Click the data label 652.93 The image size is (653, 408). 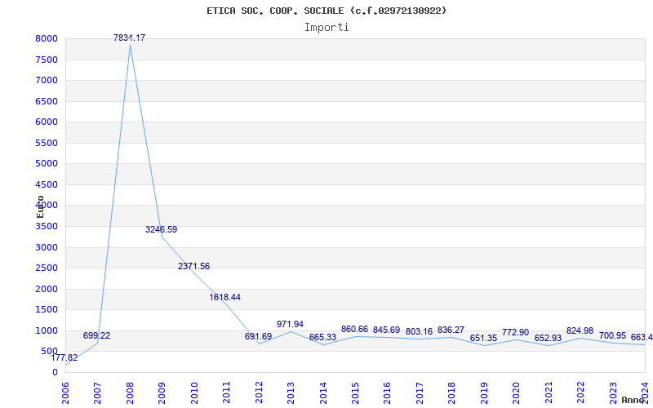[x=548, y=338]
